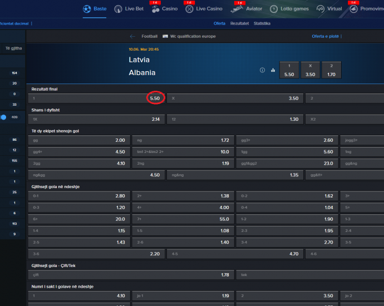Select tm1 2+&tm2 2+ odds 10.0
Screen dimensions: 384x306
click(x=183, y=152)
